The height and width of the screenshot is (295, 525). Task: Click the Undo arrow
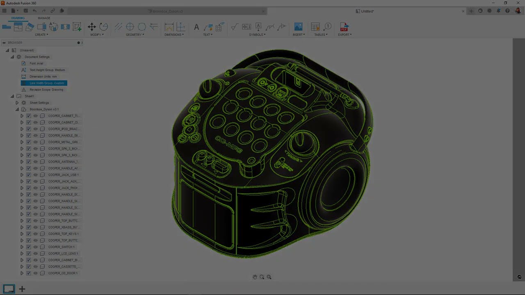pyautogui.click(x=34, y=11)
